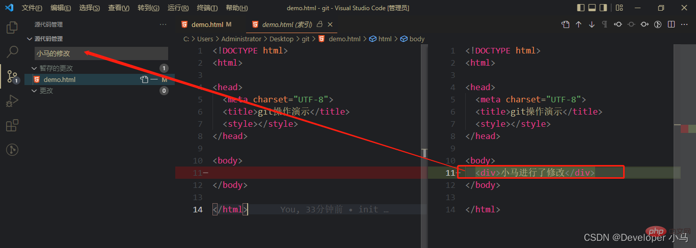Open the editor toolbar more actions ellipsis

coord(684,24)
